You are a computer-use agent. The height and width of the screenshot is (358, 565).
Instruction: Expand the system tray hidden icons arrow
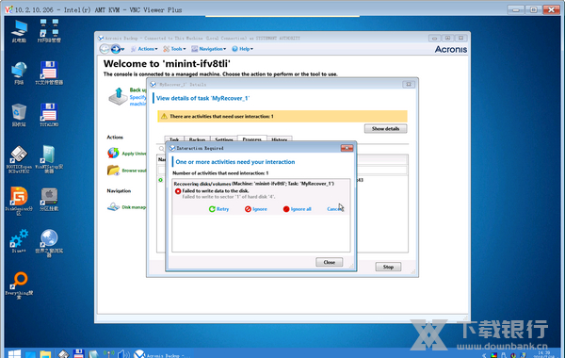click(x=484, y=355)
